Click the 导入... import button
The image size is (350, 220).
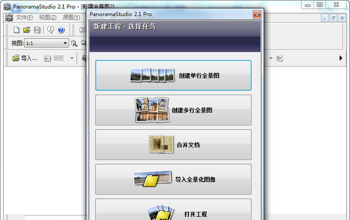coord(24,58)
